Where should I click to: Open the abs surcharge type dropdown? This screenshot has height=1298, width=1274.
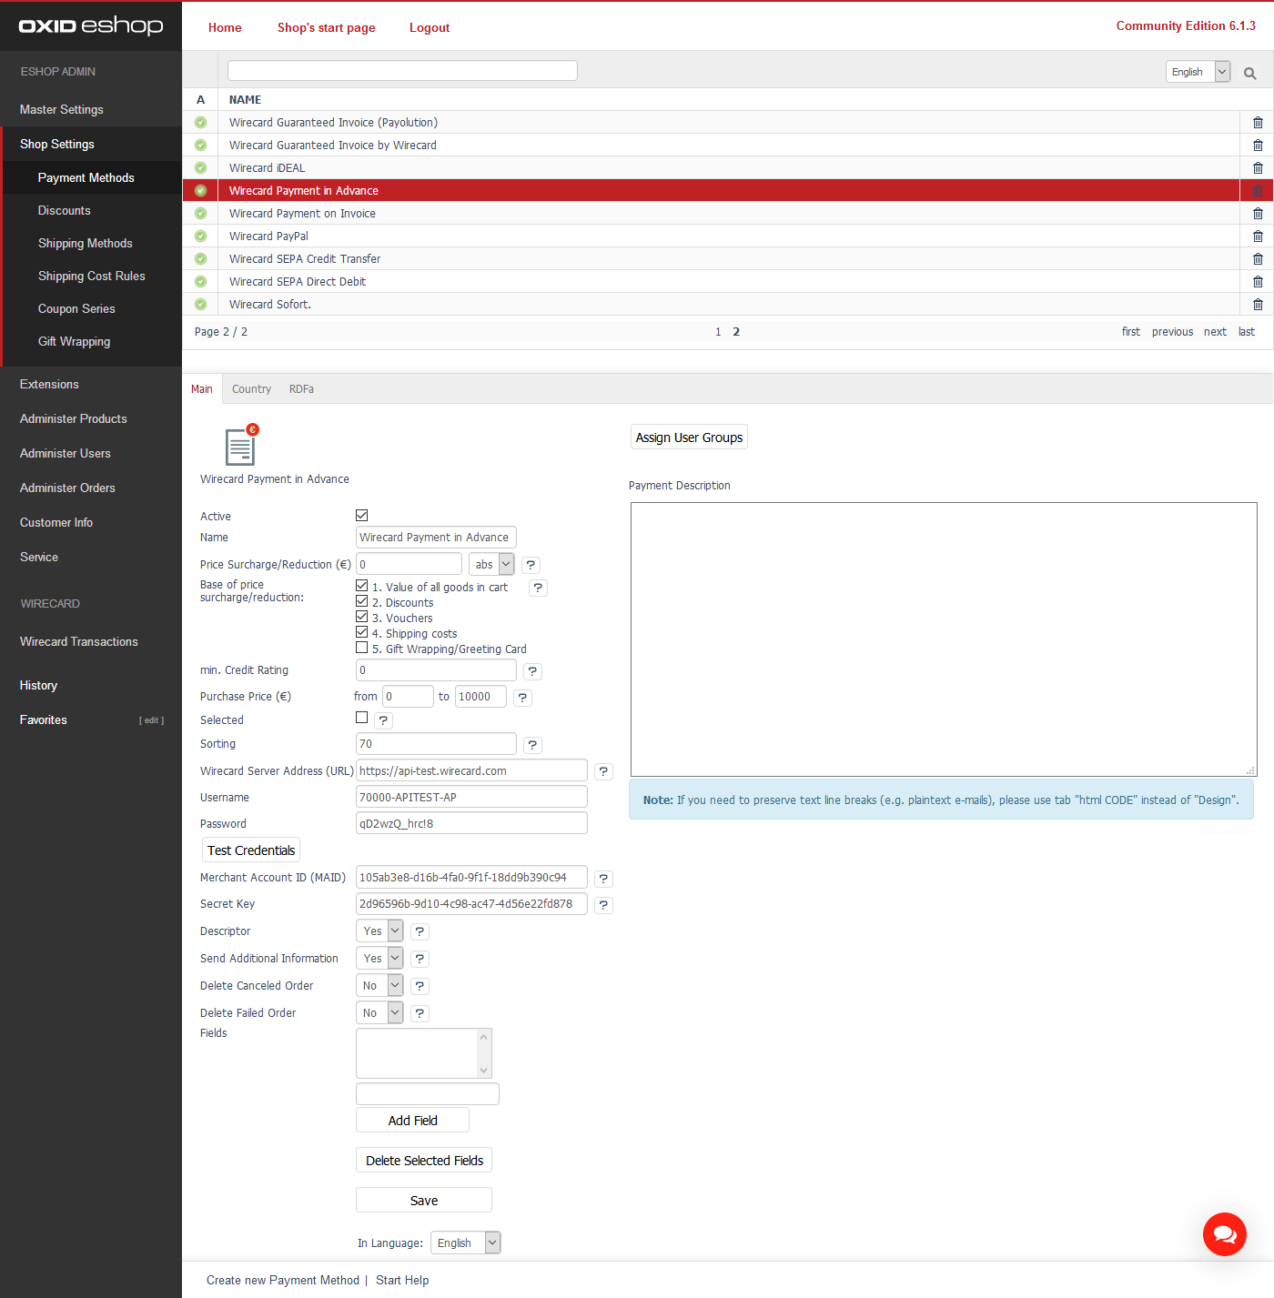pyautogui.click(x=492, y=565)
